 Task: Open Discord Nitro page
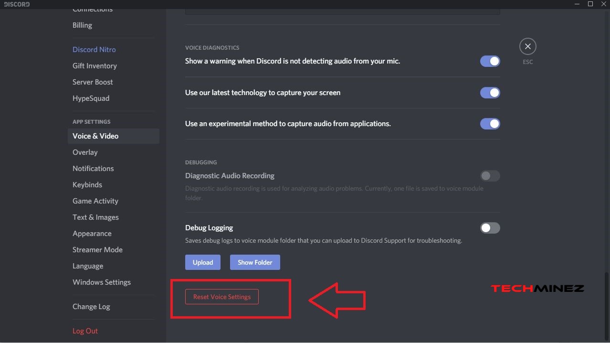[x=94, y=49]
